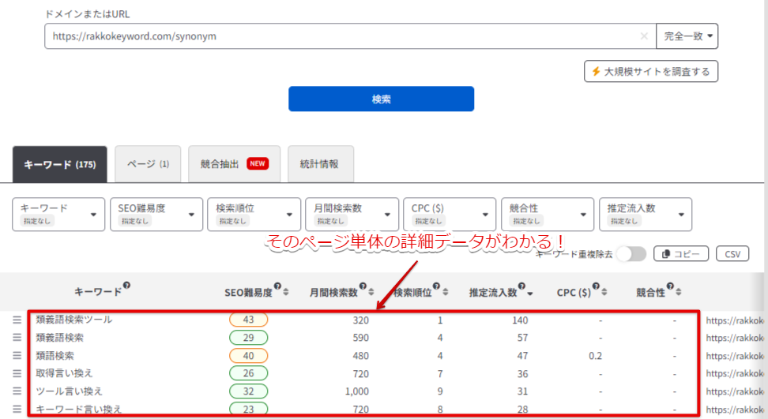The width and height of the screenshot is (768, 419).
Task: Switch to 統計情報 tab
Action: tap(320, 164)
